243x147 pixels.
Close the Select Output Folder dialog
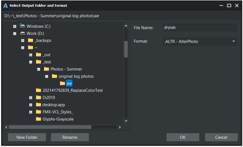click(x=237, y=5)
